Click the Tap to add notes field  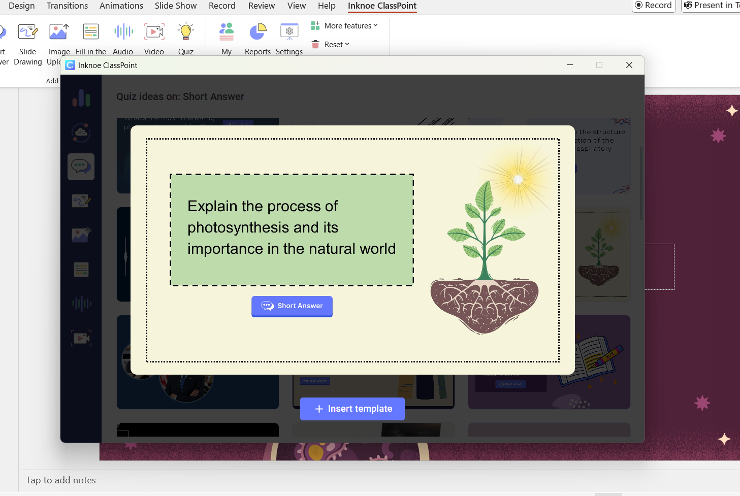[61, 480]
